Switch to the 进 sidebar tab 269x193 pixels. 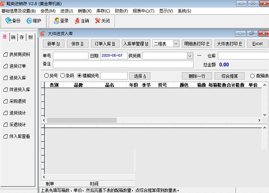click(x=4, y=37)
